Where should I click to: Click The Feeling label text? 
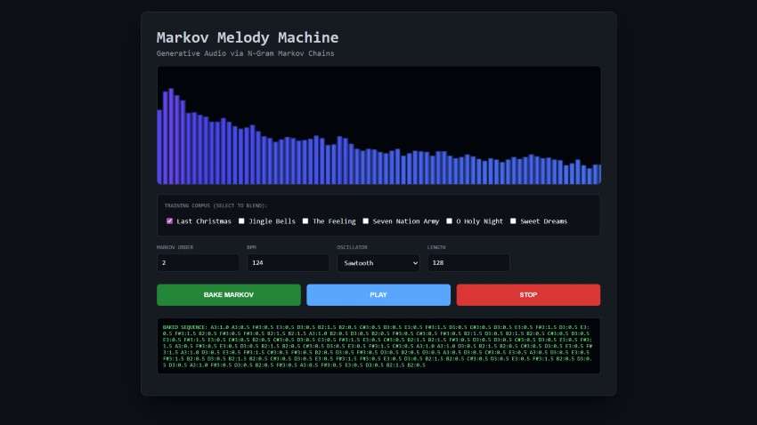click(x=334, y=221)
